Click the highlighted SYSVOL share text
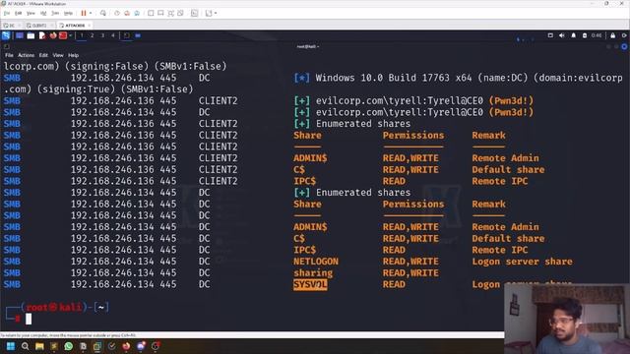This screenshot has width=630, height=354. 310,284
